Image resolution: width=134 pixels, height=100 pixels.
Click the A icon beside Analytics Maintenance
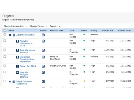click(17, 41)
